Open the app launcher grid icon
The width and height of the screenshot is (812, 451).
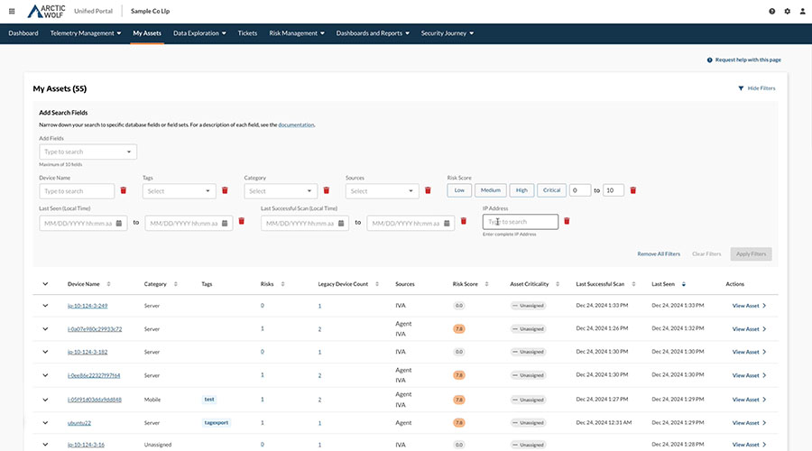click(11, 11)
